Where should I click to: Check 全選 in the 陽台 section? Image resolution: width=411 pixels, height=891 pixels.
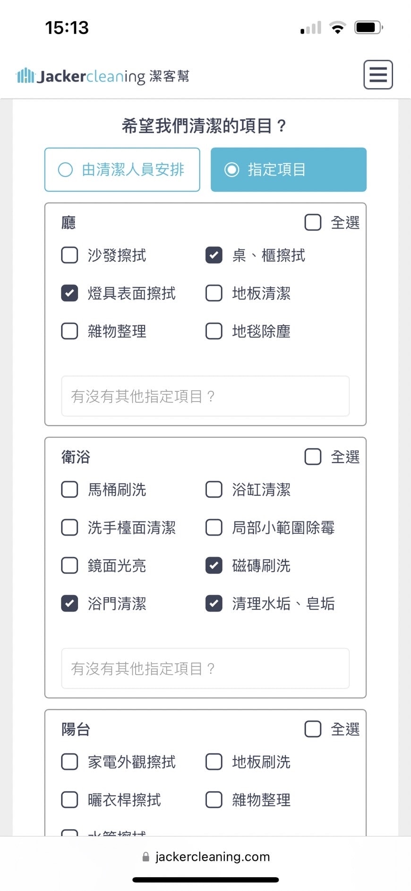[313, 729]
